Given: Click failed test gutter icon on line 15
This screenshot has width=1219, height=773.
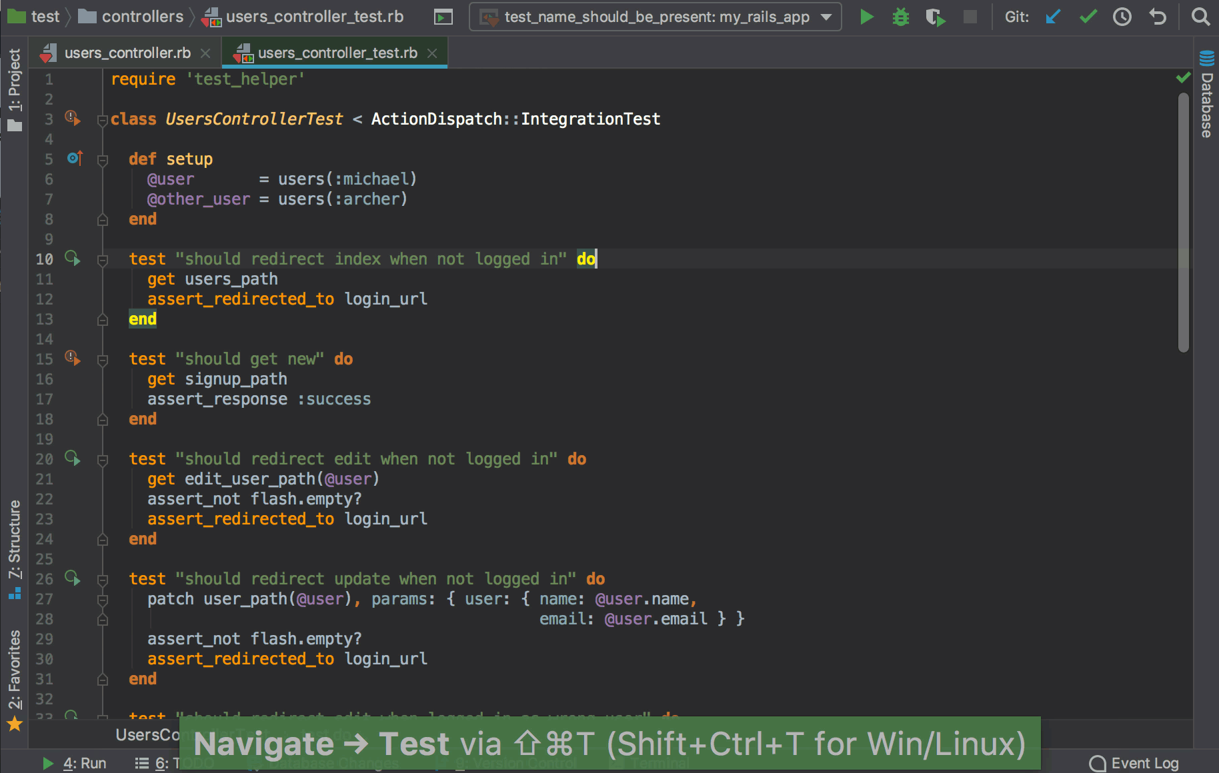Looking at the screenshot, I should pyautogui.click(x=73, y=358).
